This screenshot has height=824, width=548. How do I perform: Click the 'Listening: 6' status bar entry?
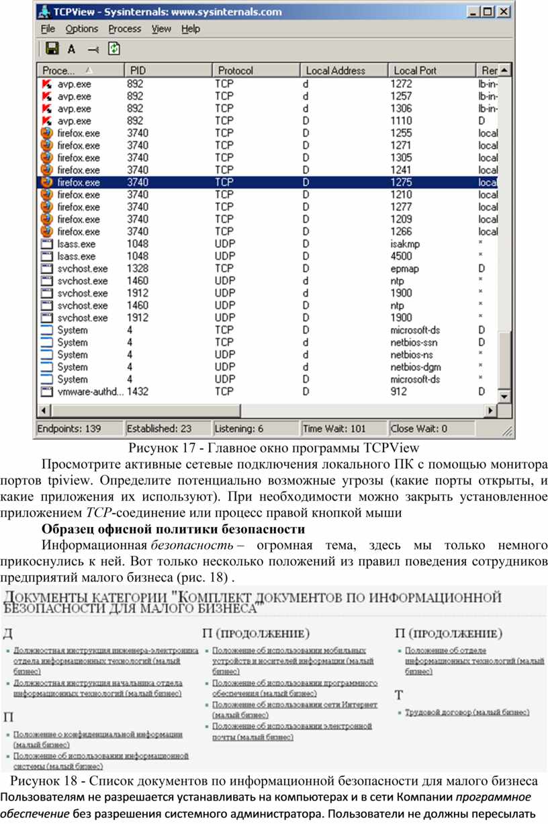[x=256, y=428]
